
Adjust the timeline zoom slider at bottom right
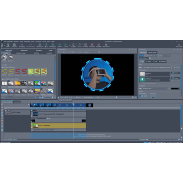click(163, 140)
